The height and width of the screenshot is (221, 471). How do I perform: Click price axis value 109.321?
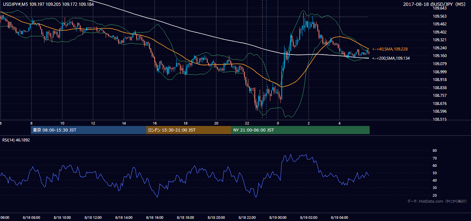pyautogui.click(x=440, y=40)
